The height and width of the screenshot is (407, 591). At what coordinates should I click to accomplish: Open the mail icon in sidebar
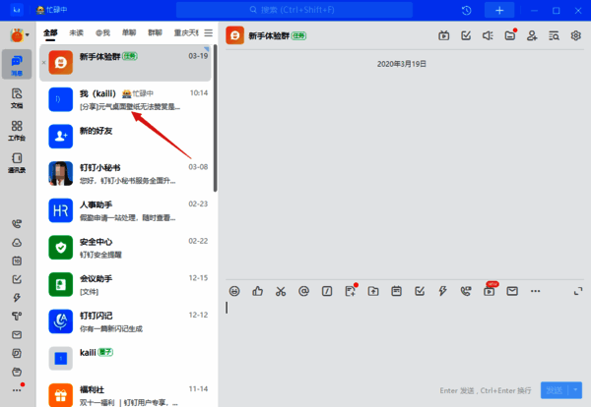click(17, 335)
